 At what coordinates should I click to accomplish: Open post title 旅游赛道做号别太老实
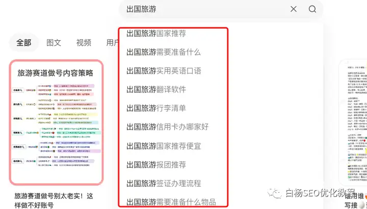point(54,200)
